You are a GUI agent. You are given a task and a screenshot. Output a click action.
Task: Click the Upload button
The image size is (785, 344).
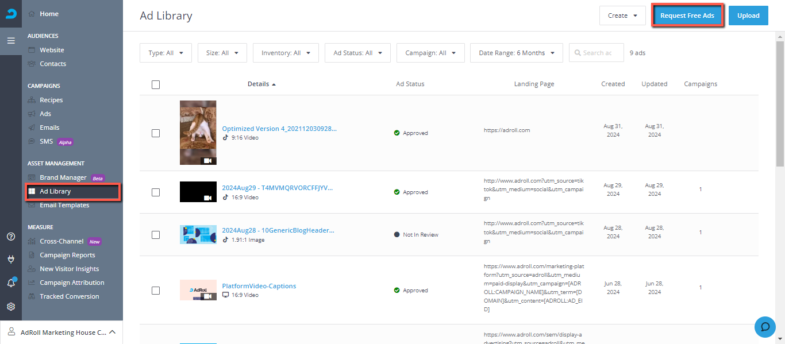[748, 16]
